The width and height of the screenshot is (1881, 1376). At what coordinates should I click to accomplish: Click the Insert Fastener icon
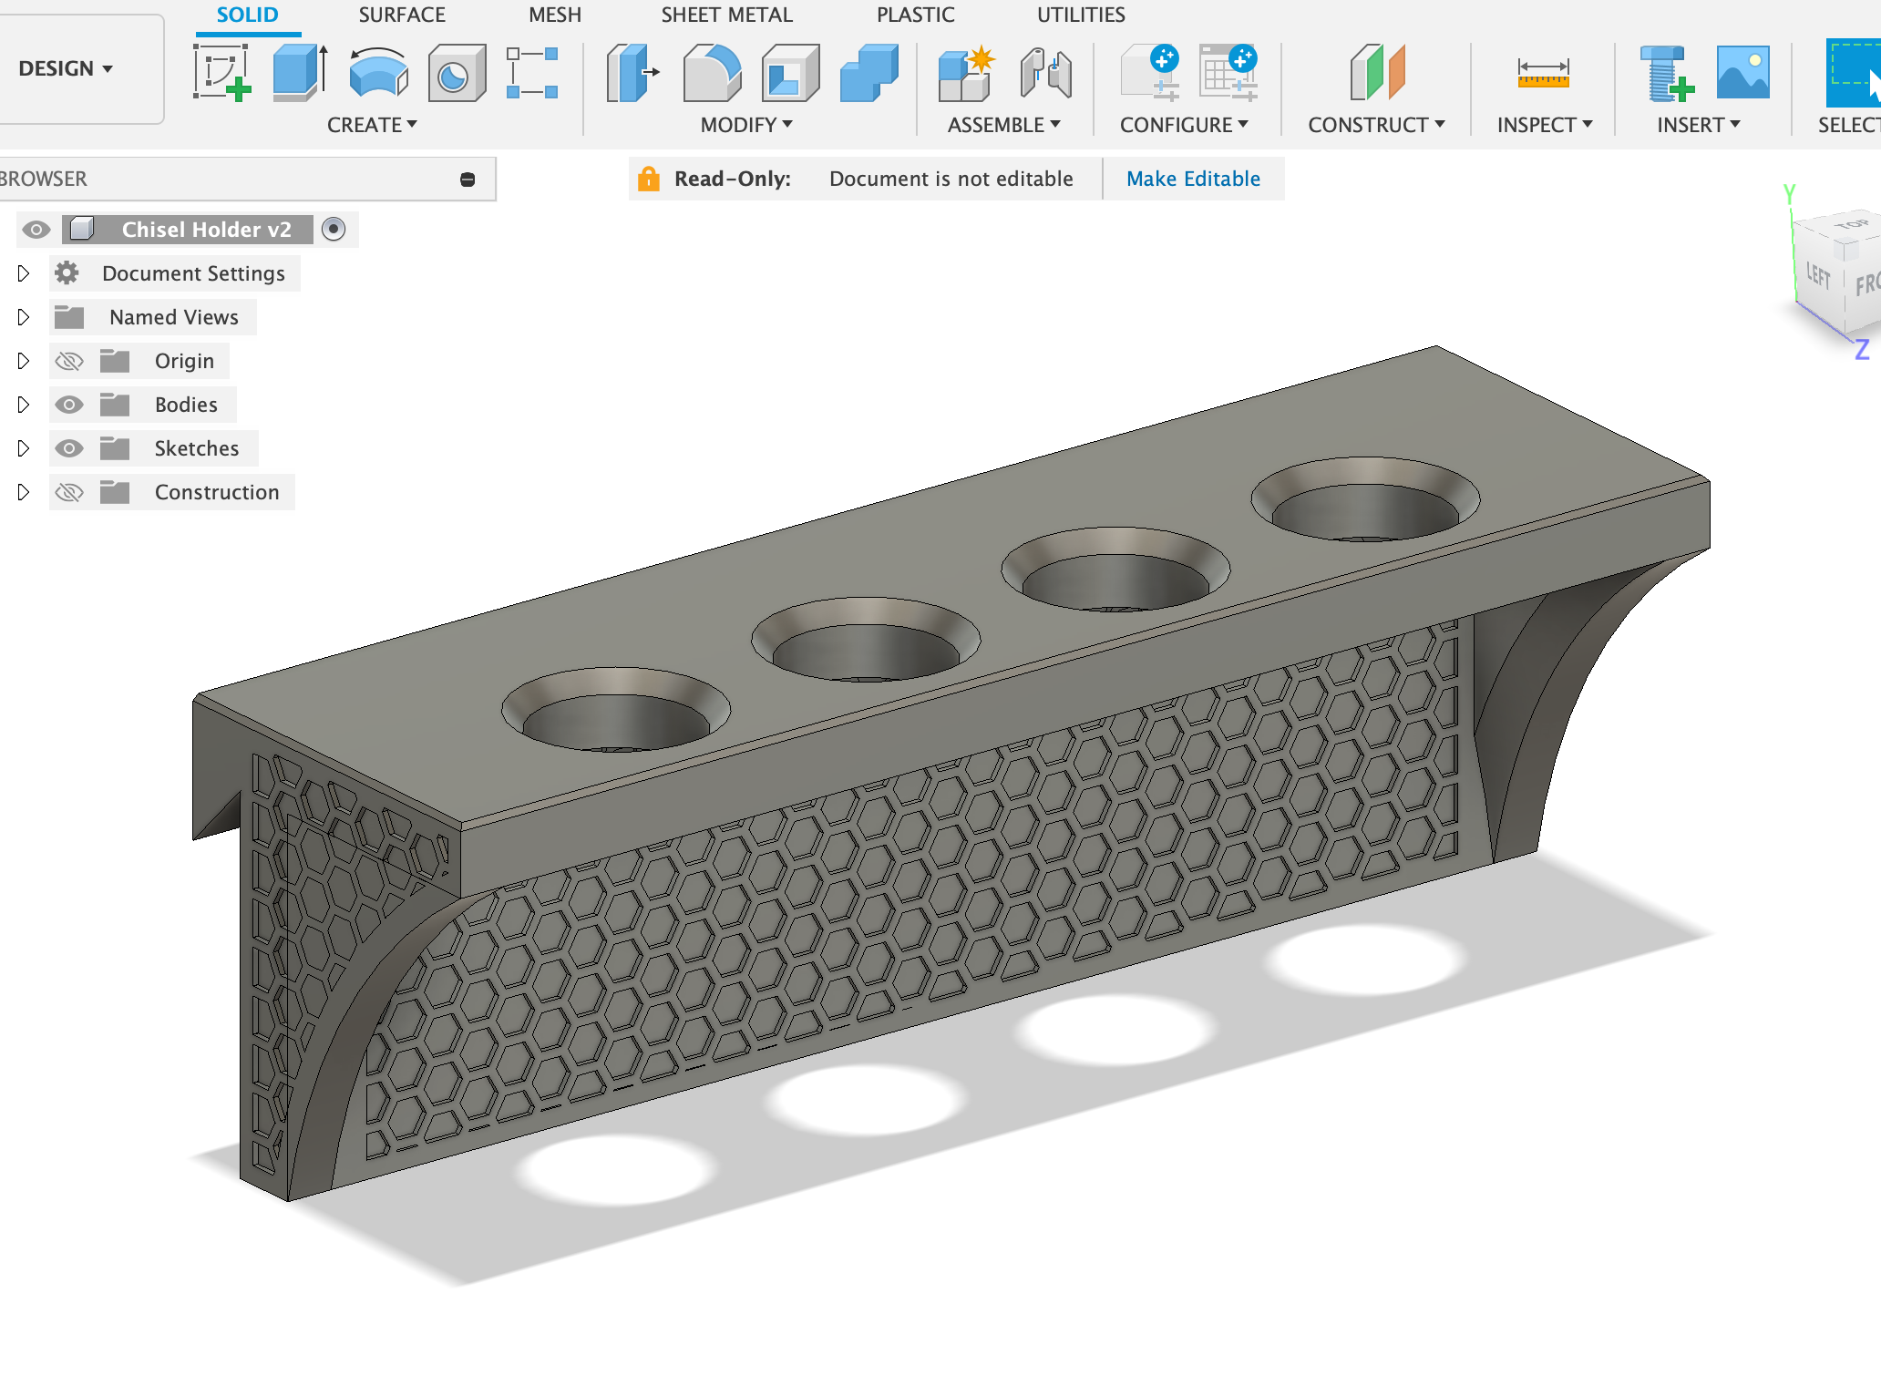(x=1667, y=72)
